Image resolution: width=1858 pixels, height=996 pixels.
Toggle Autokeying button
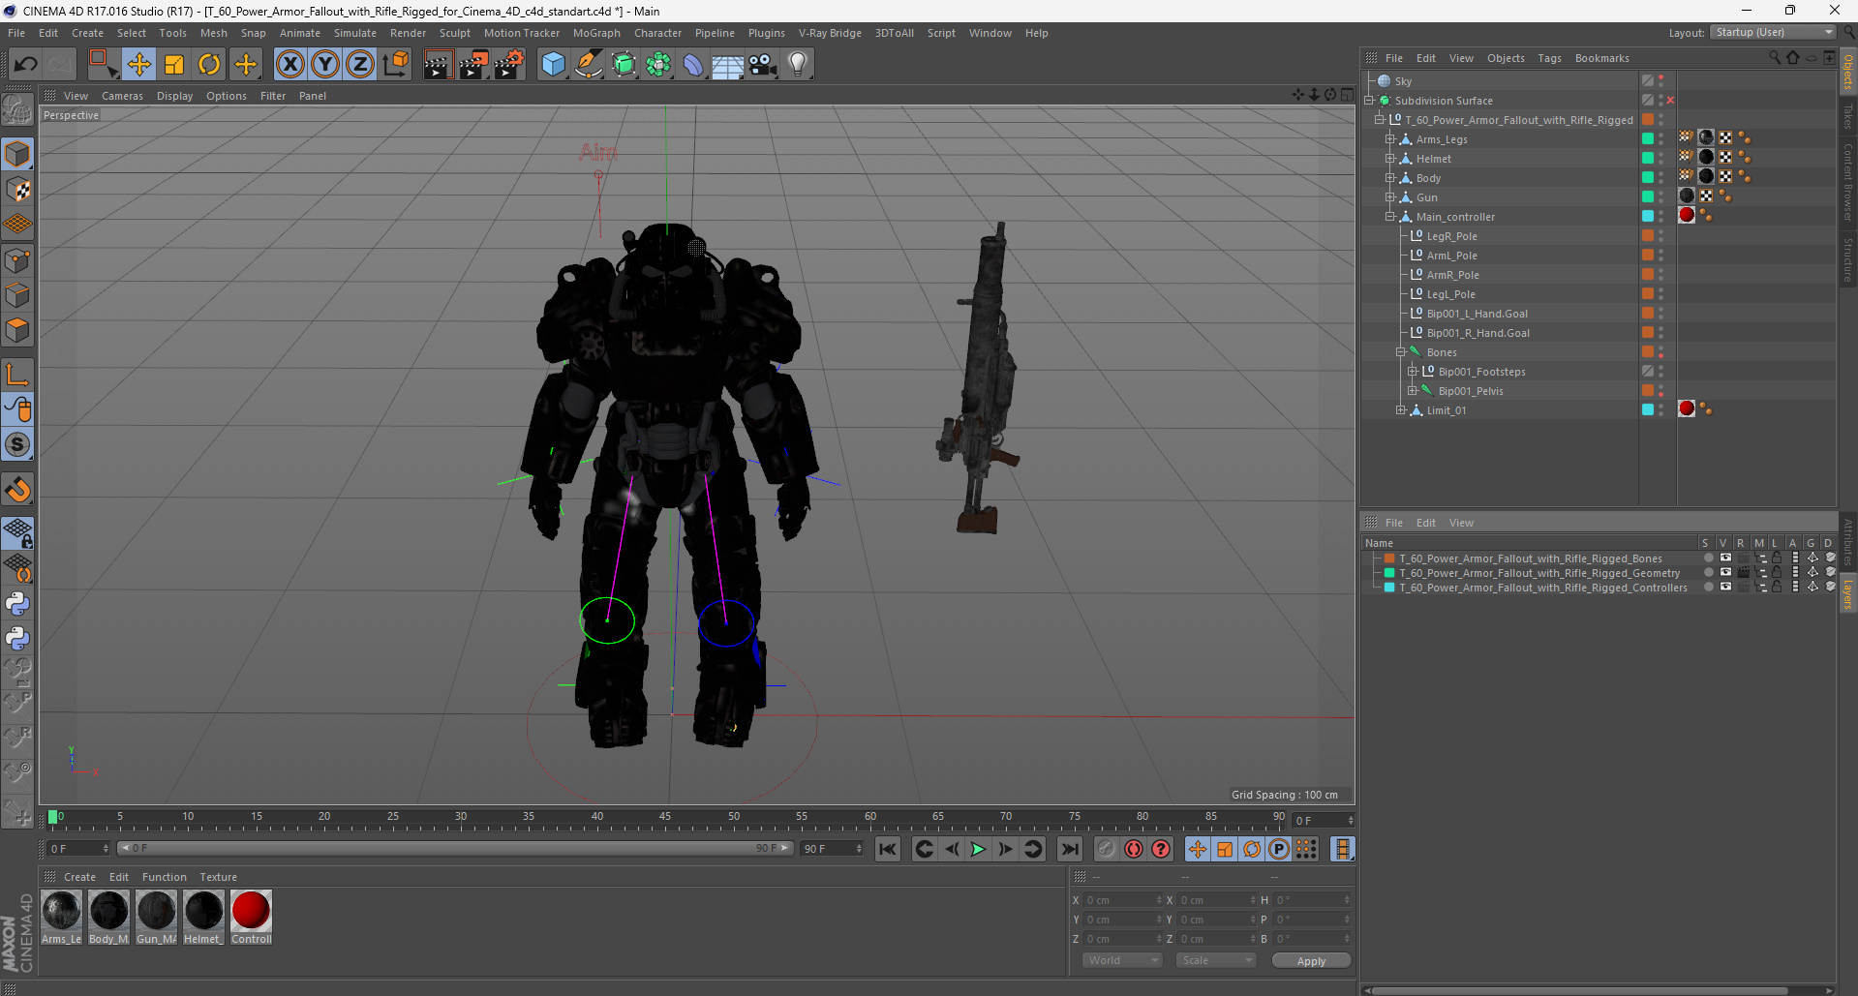[x=1134, y=849]
